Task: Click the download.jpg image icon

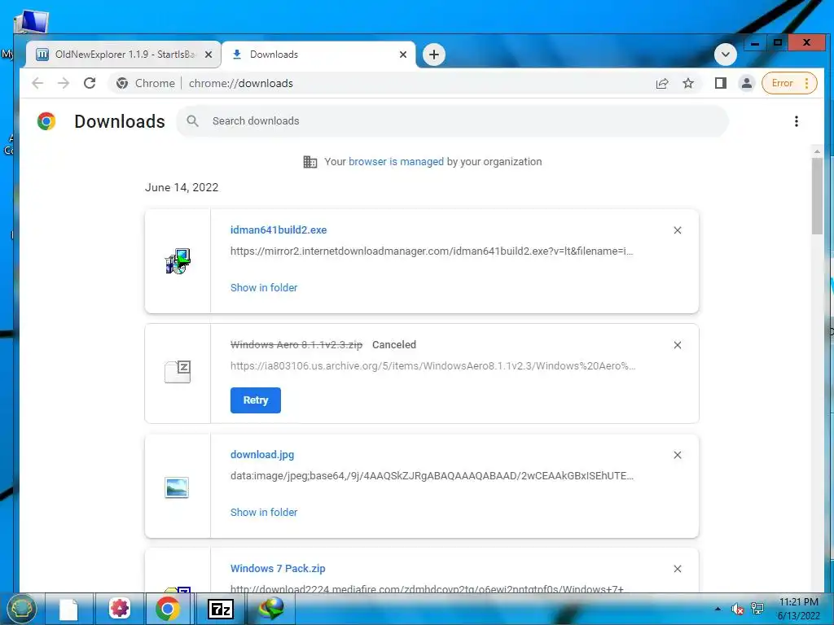Action: coord(177,487)
